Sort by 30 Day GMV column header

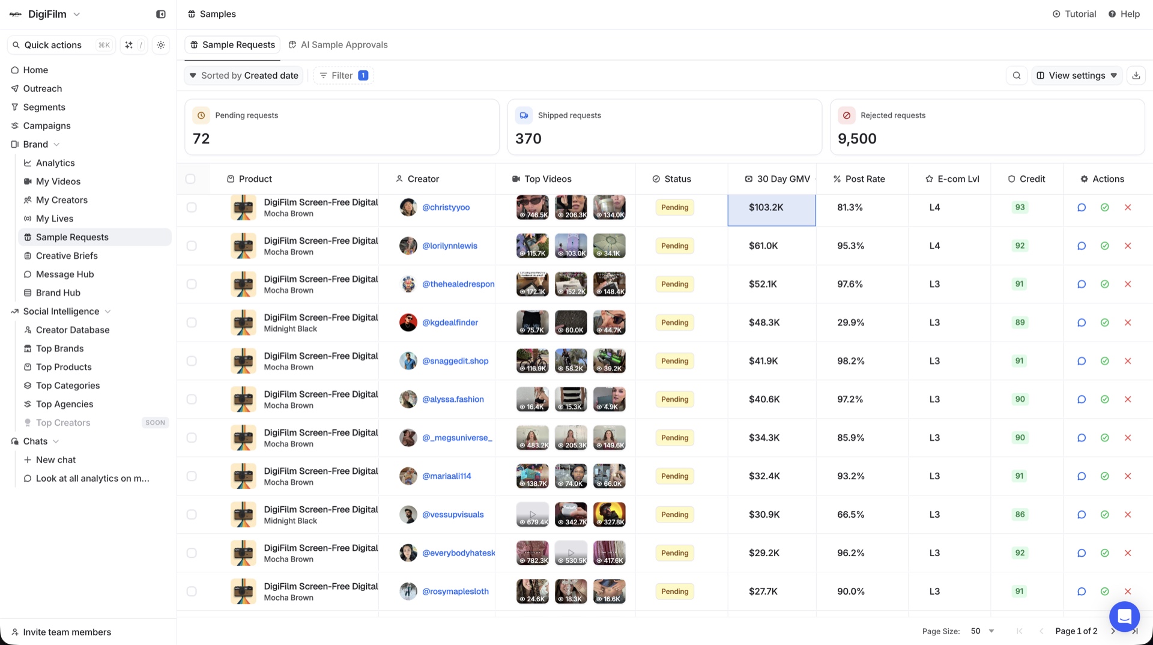(777, 179)
